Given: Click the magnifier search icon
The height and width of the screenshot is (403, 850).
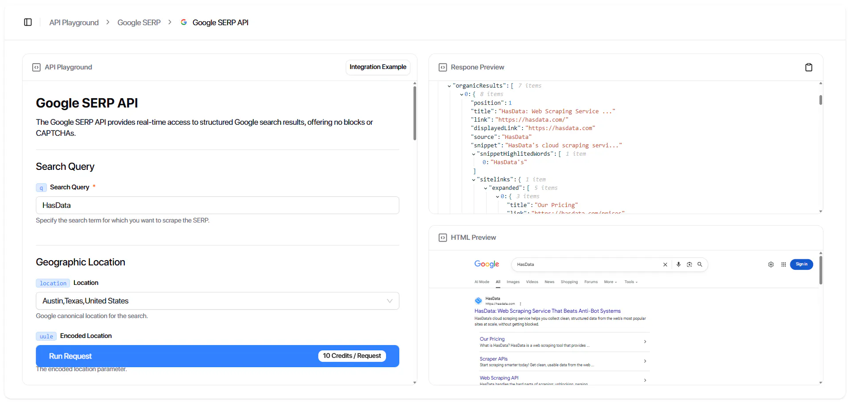Looking at the screenshot, I should [700, 265].
